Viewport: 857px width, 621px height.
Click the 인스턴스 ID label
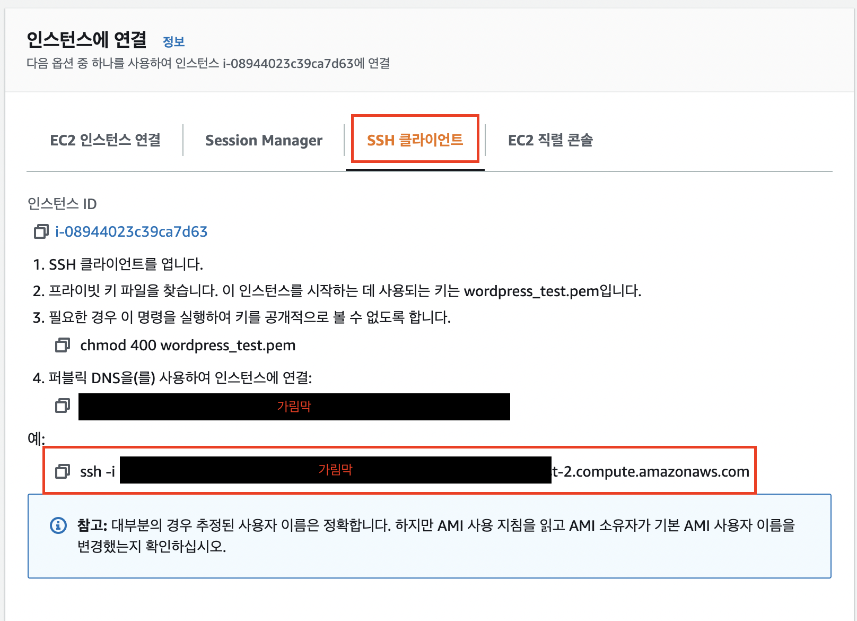(x=62, y=204)
